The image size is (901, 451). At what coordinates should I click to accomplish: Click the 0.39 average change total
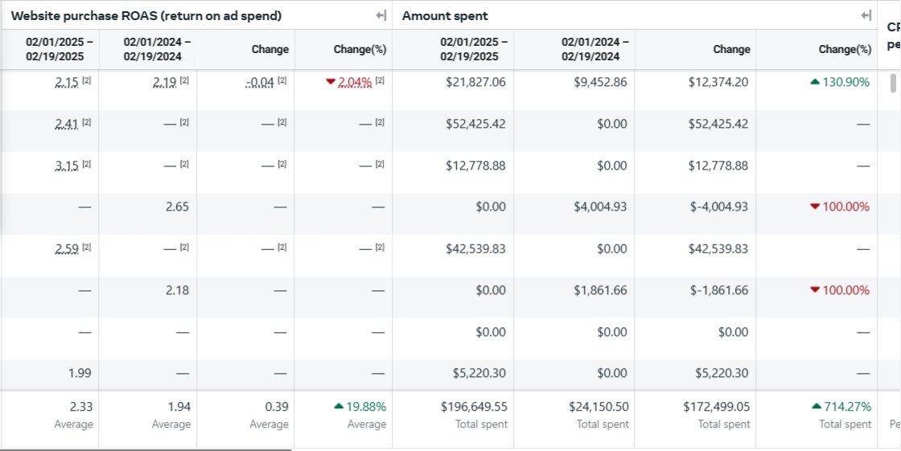277,407
